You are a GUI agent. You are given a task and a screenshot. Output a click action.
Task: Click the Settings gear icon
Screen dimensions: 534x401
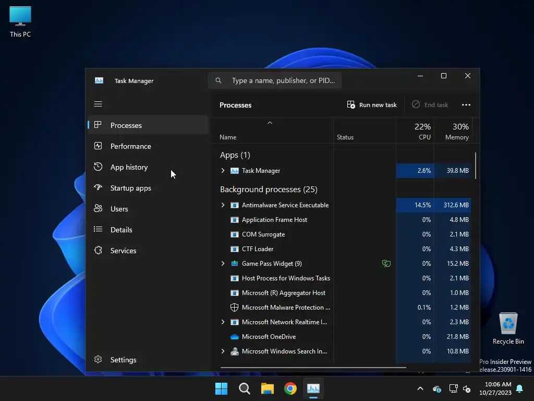98,359
